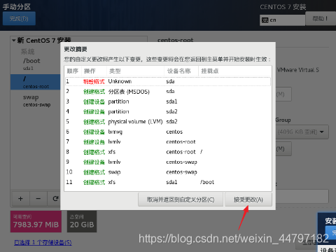This screenshot has width=336, height=252.
Task: Click the 帮助 help button
Action: [321, 18]
